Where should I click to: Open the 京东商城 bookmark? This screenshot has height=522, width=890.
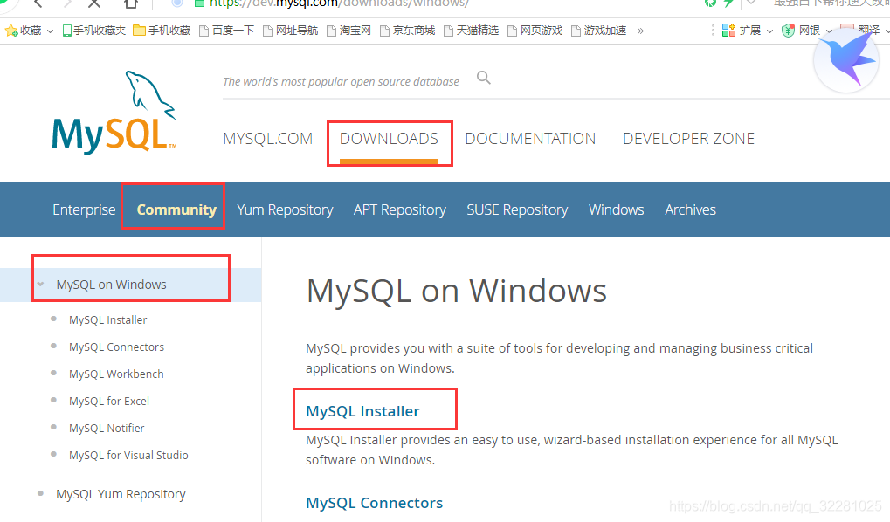click(x=407, y=31)
